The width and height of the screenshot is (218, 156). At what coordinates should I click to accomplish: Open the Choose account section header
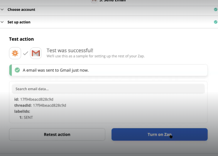(109, 10)
